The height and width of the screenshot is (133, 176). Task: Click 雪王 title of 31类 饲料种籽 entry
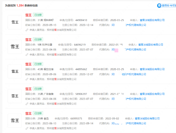[28, 15]
